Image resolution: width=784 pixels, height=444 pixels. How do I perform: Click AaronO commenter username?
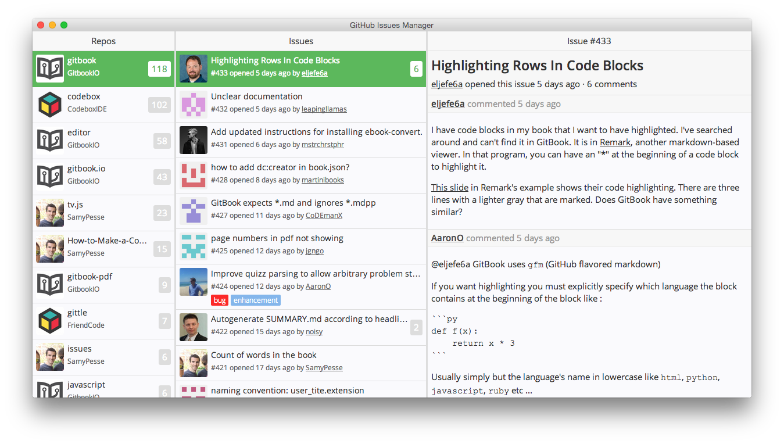tap(448, 238)
